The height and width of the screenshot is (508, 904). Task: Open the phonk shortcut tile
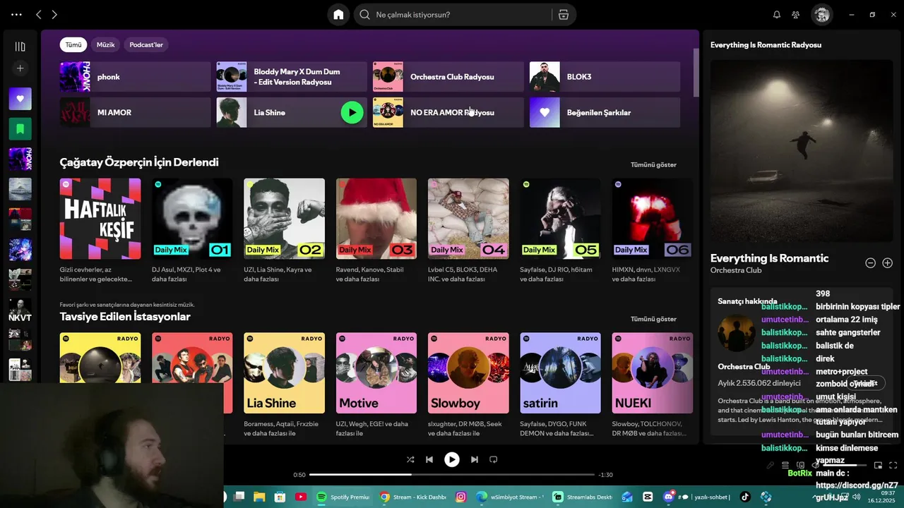point(135,76)
